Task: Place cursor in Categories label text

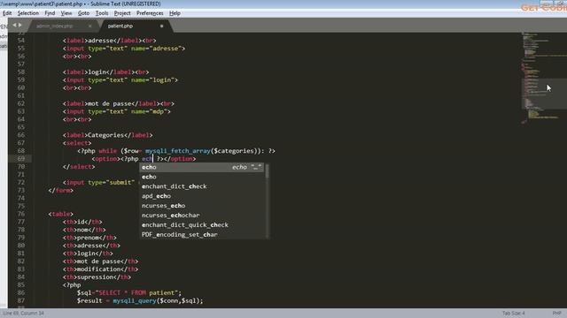Action: (x=105, y=135)
